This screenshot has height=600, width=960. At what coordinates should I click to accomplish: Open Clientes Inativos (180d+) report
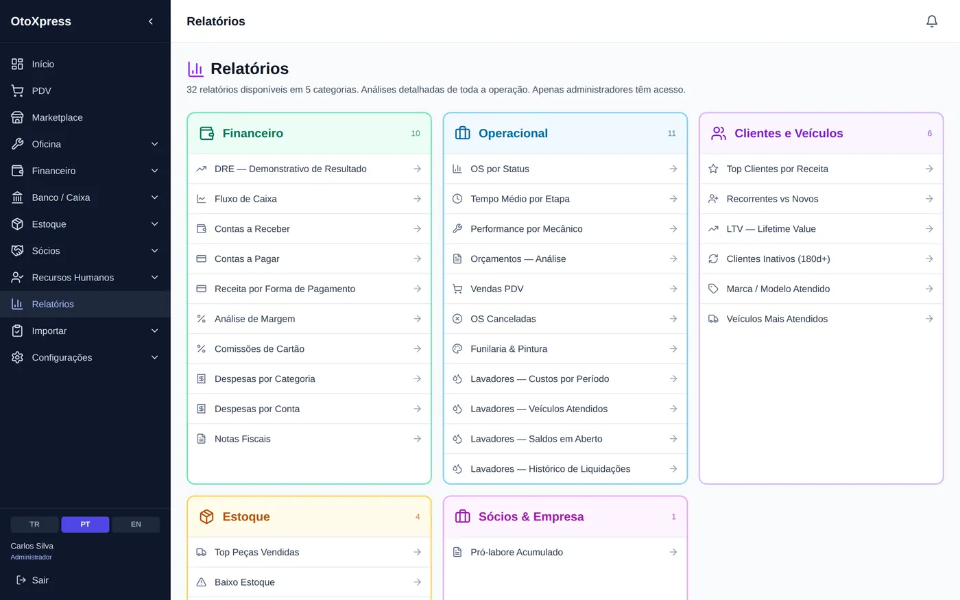(821, 259)
